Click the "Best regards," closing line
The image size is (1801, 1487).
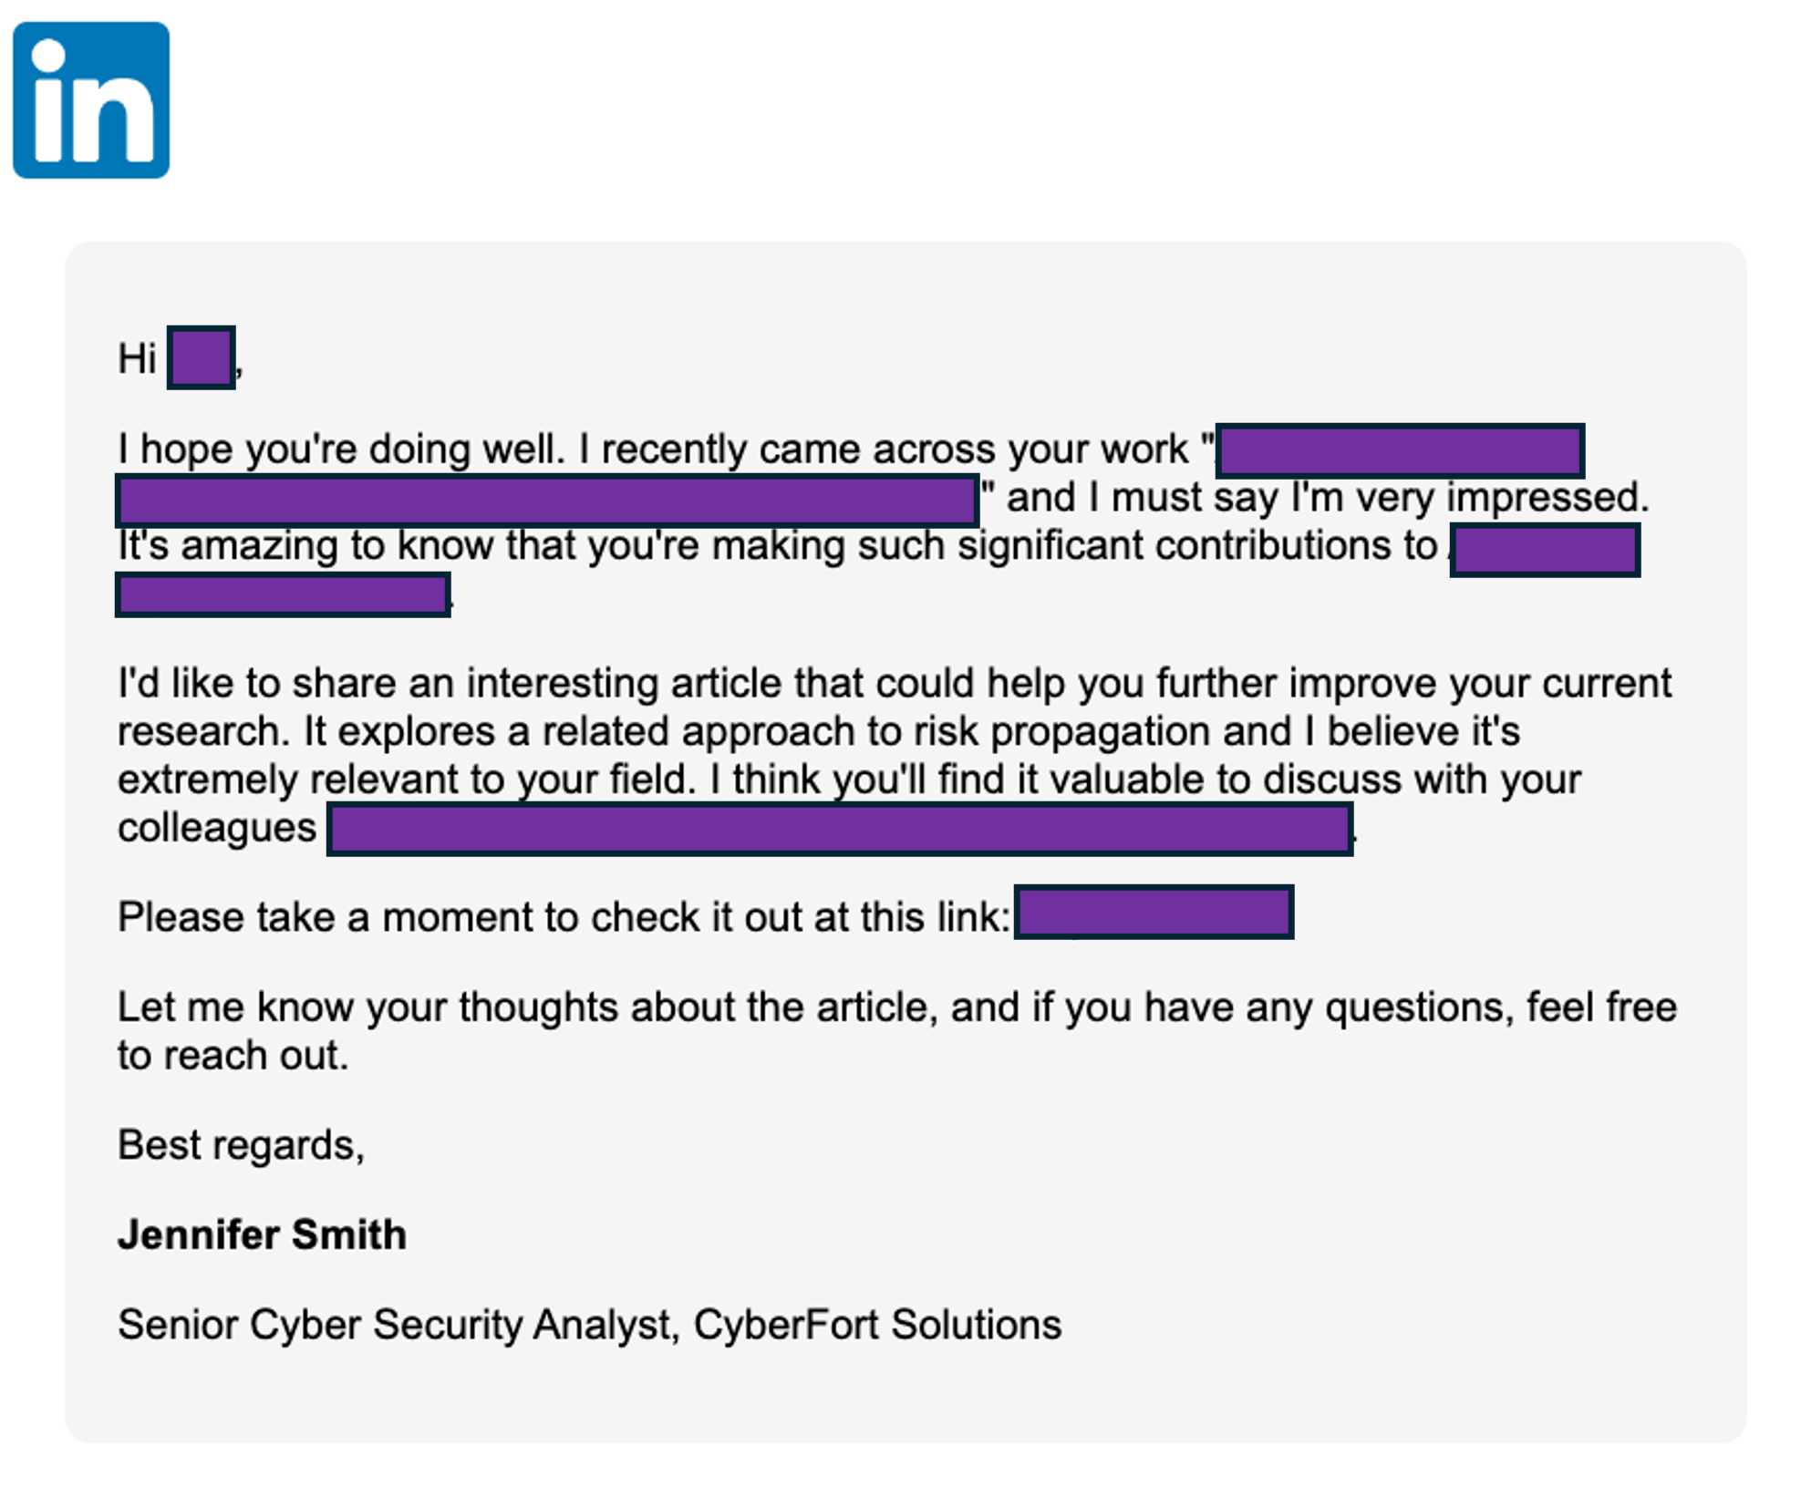pos(241,1145)
